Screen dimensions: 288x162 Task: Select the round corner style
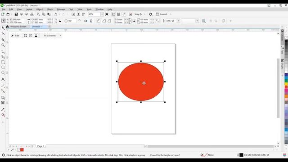99,21
